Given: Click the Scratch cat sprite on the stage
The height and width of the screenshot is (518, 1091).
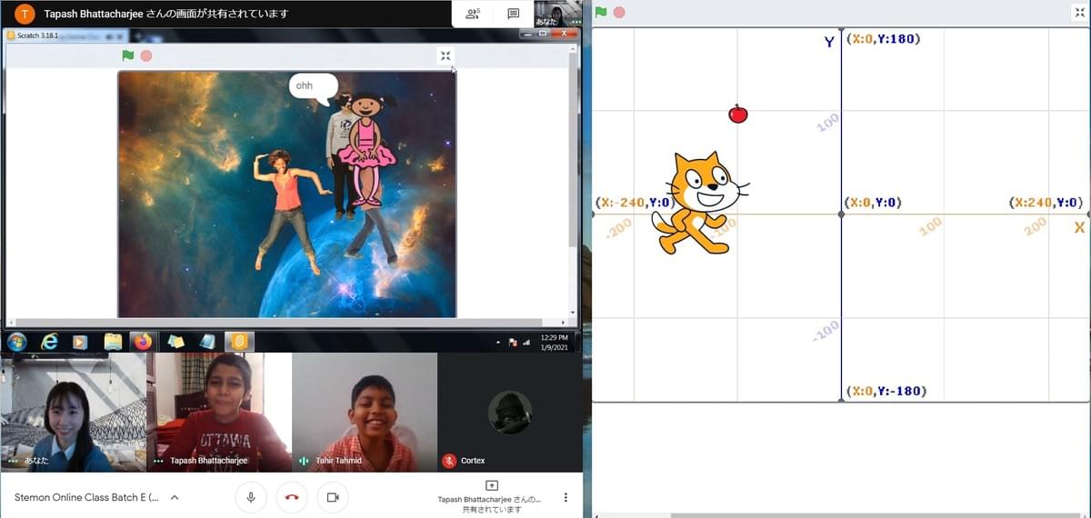Looking at the screenshot, I should [x=701, y=204].
